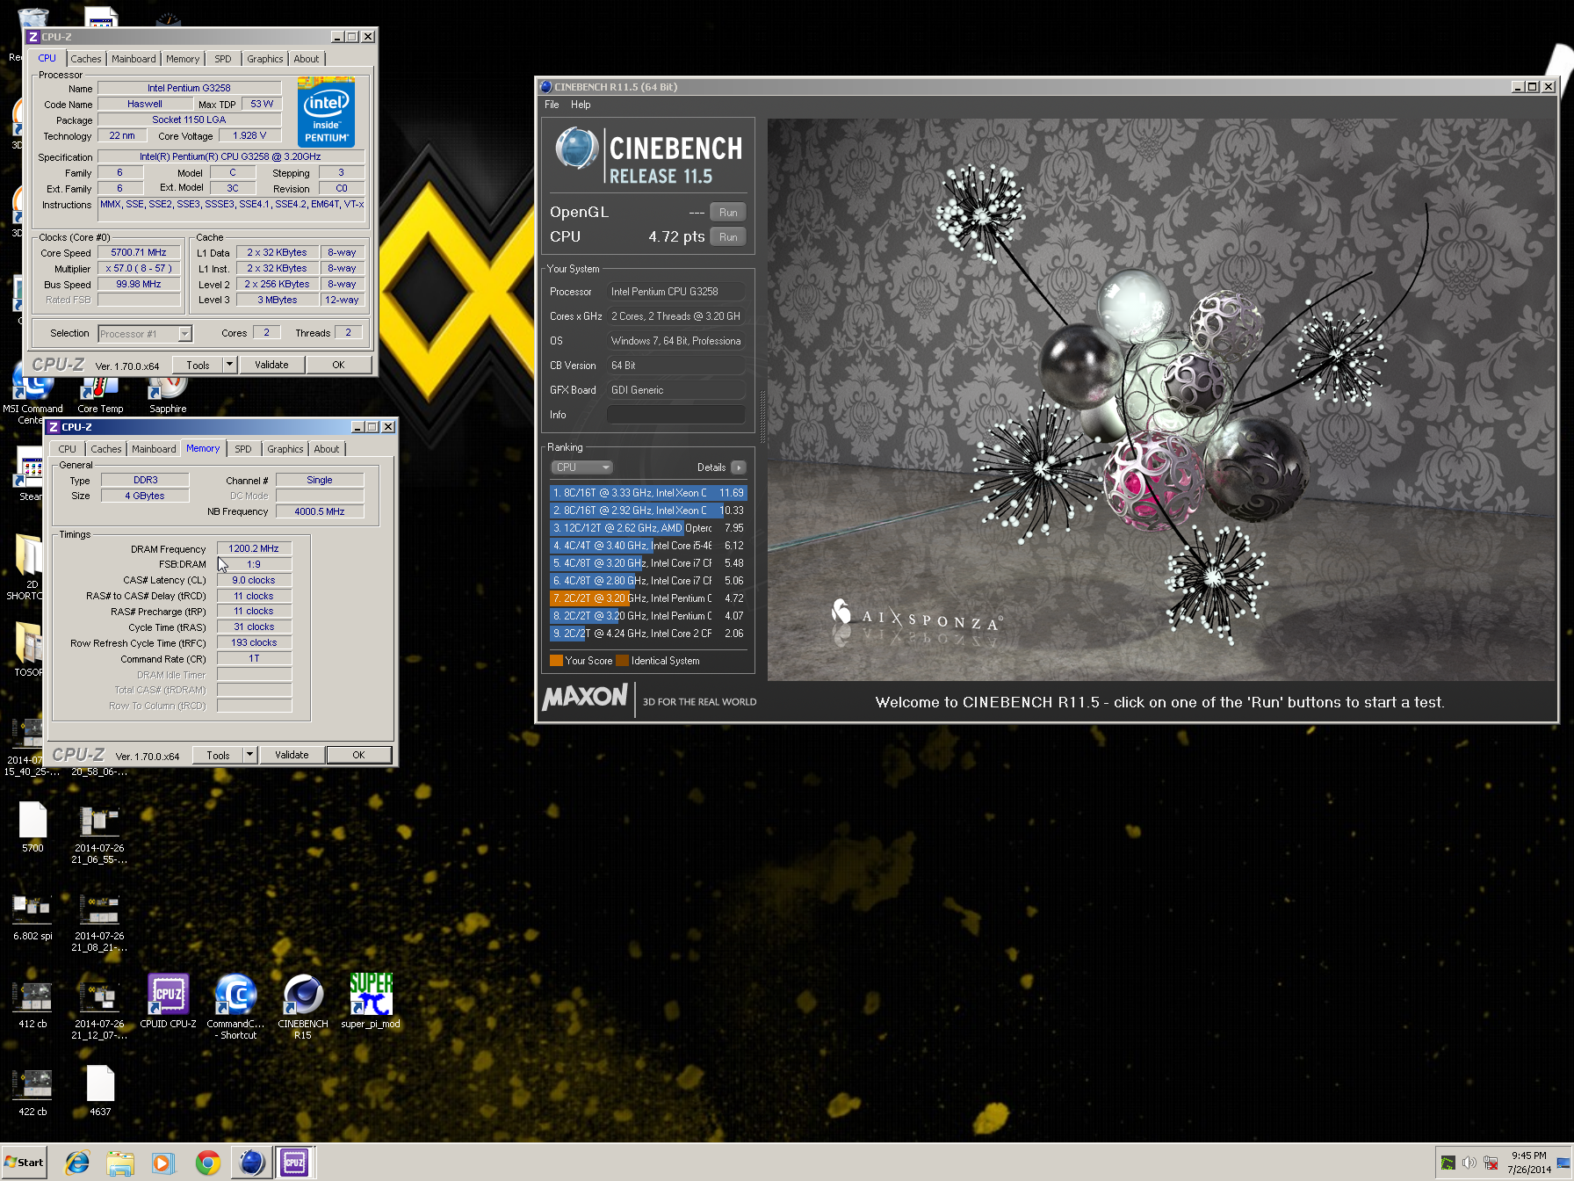The width and height of the screenshot is (1574, 1181).
Task: Open the CPU ranking type dropdown in Cinebench
Action: coord(581,467)
